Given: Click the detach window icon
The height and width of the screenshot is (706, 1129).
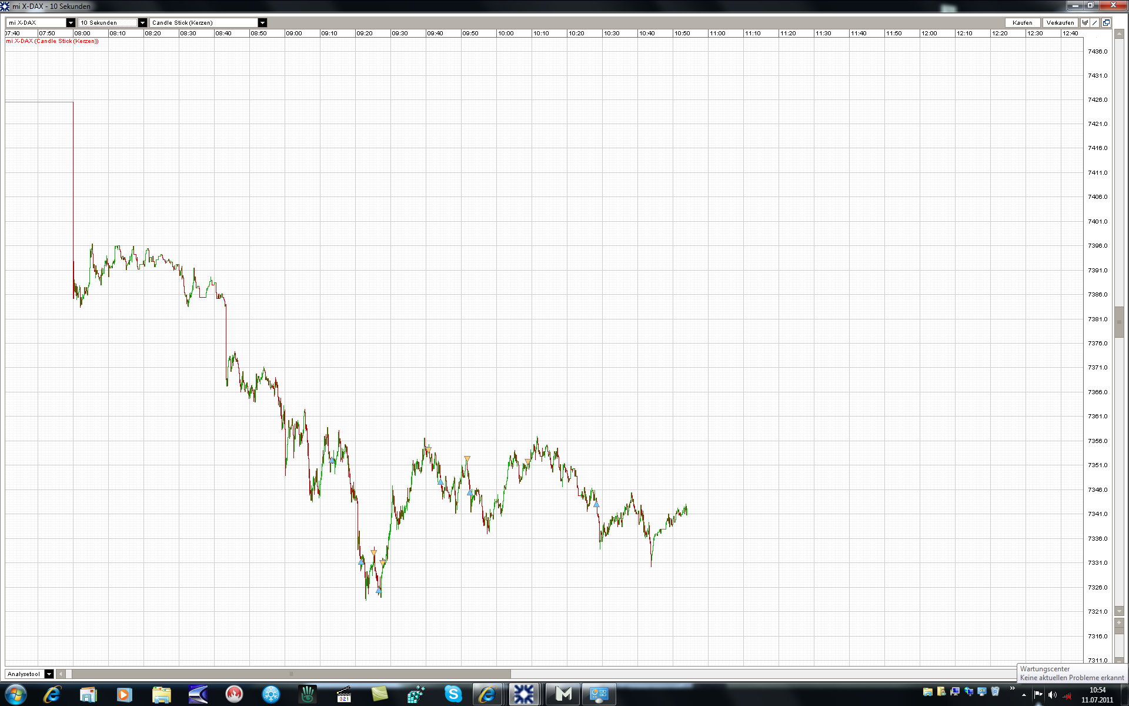Looking at the screenshot, I should (x=1106, y=23).
